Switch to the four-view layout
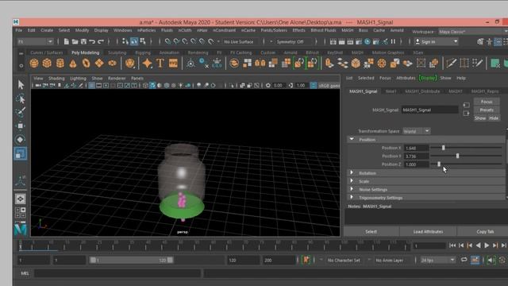 point(20,213)
